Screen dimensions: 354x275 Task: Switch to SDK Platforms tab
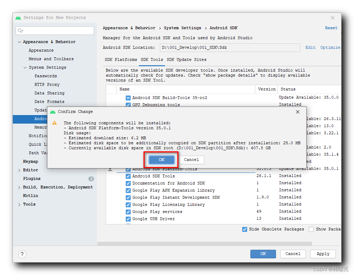(121, 59)
